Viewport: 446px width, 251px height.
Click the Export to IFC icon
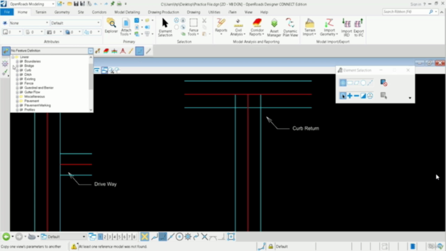pyautogui.click(x=359, y=27)
